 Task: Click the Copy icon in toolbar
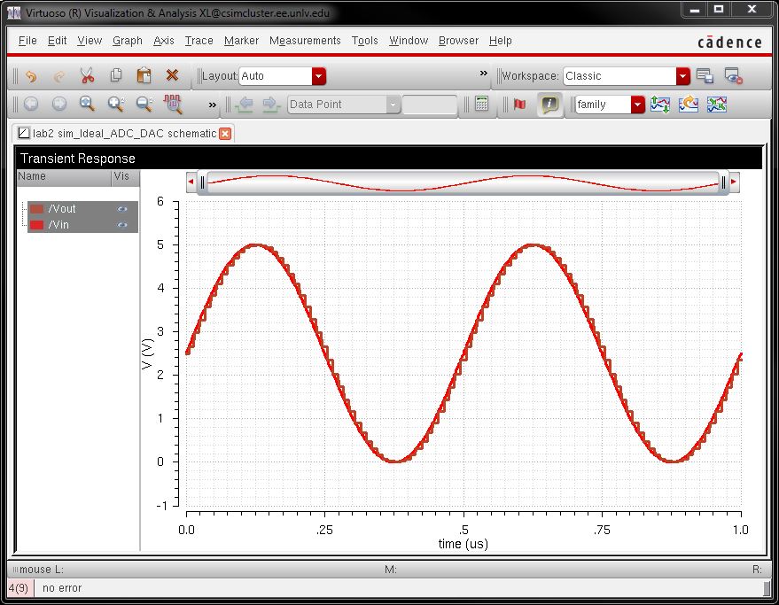click(115, 76)
